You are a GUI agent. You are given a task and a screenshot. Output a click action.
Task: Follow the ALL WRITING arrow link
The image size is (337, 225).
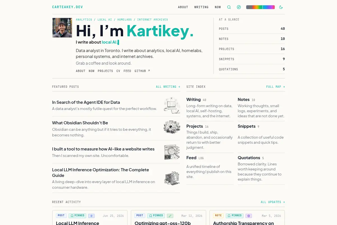click(168, 87)
